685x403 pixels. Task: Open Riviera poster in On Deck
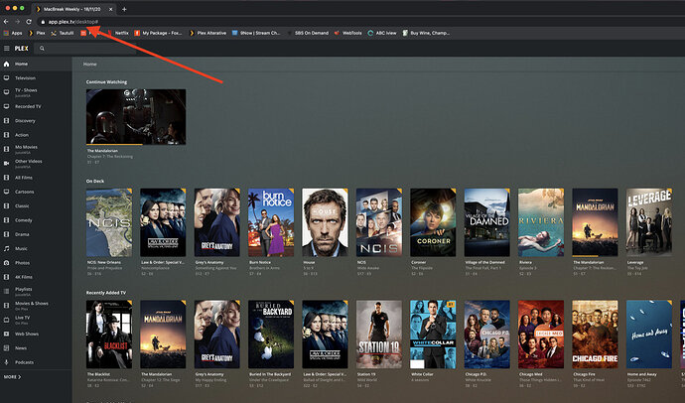541,222
